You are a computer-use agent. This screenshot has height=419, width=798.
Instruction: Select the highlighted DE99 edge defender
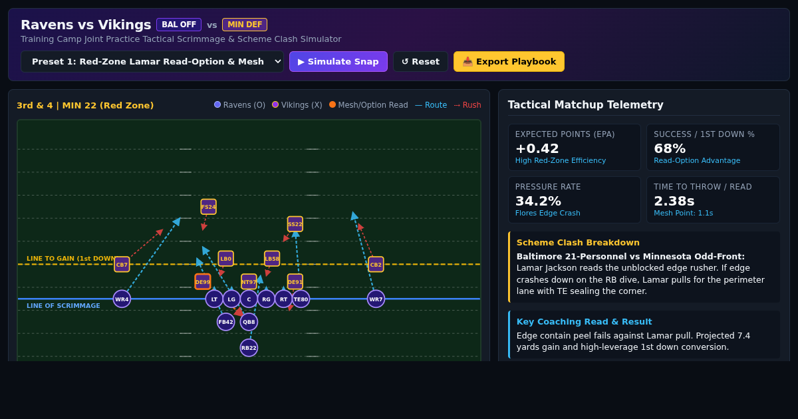click(203, 282)
